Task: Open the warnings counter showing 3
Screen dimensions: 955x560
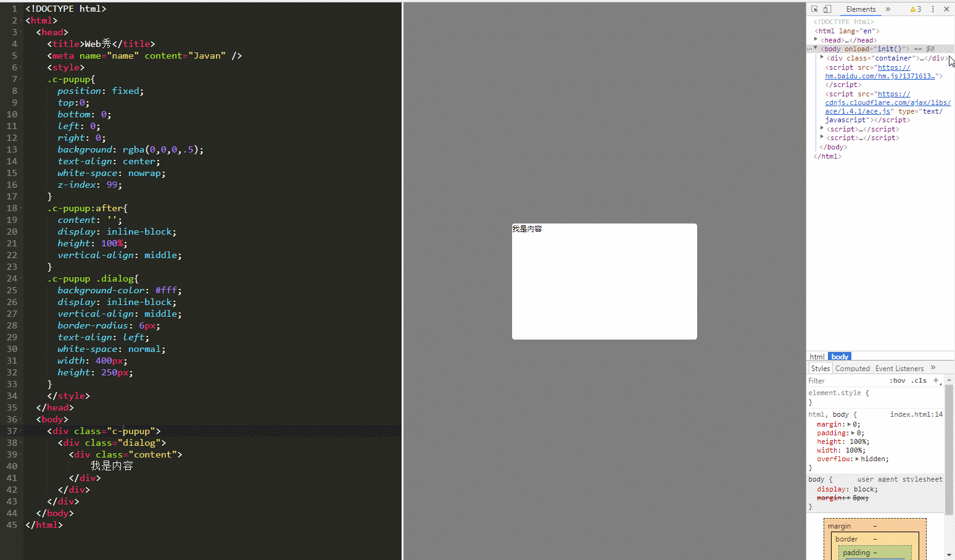Action: coord(916,9)
